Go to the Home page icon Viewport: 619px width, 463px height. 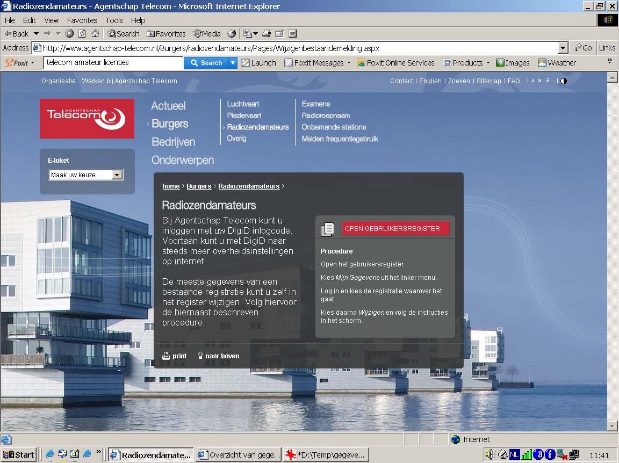[x=95, y=33]
